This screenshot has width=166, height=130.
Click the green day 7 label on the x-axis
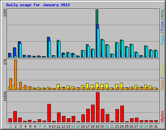click(40, 126)
